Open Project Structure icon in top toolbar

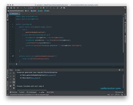coord(64,8)
